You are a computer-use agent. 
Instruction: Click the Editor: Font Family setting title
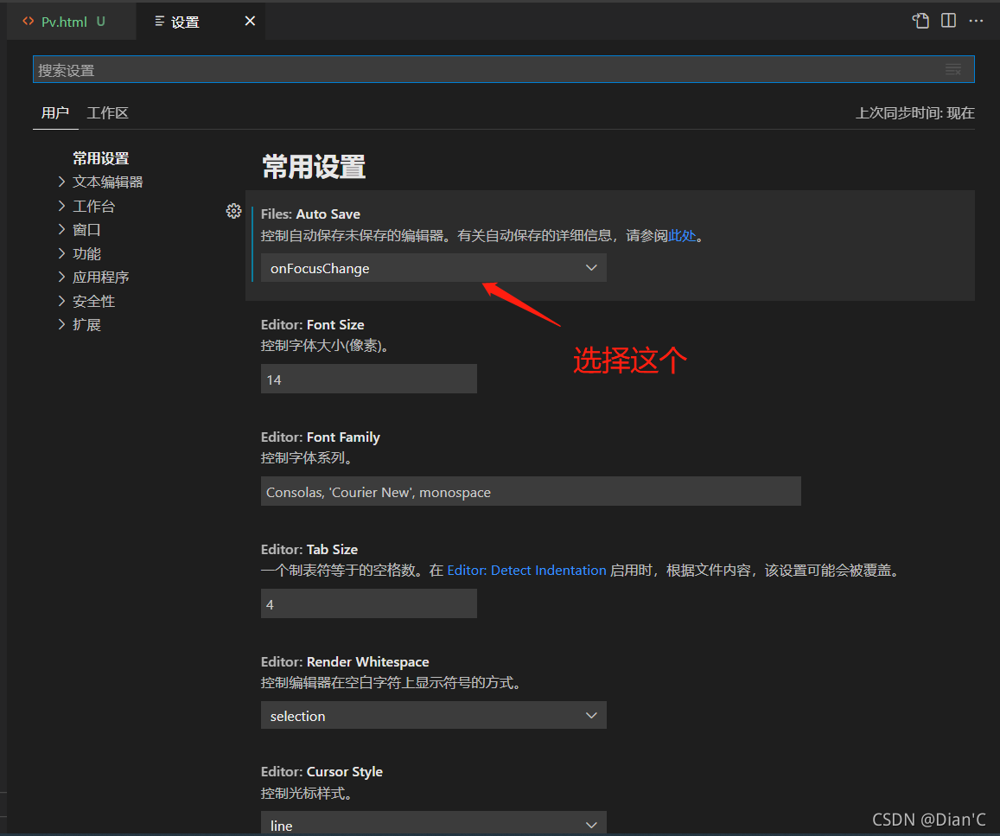point(320,437)
